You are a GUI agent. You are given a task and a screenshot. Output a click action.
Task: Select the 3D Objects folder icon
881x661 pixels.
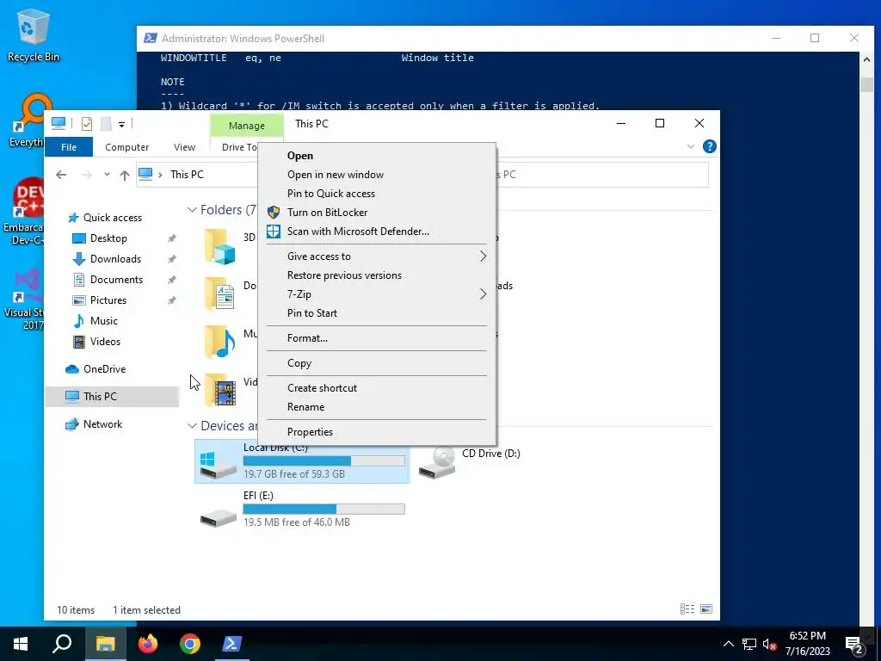219,246
